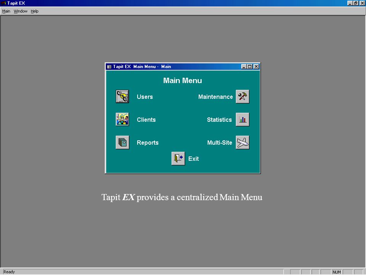Click the Maintenance label
366x275 pixels.
(x=215, y=97)
